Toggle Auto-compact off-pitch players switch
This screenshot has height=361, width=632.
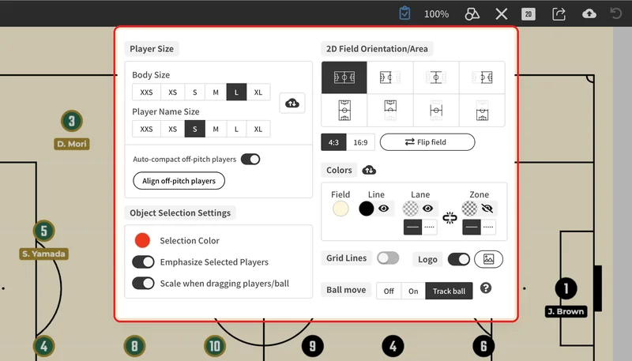(250, 159)
